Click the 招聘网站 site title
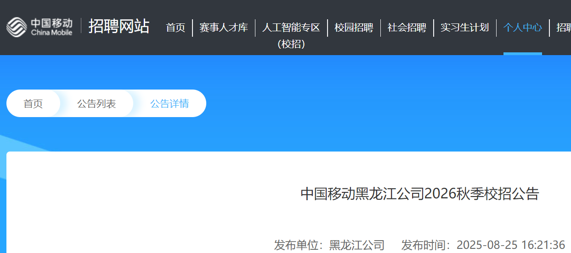 119,26
